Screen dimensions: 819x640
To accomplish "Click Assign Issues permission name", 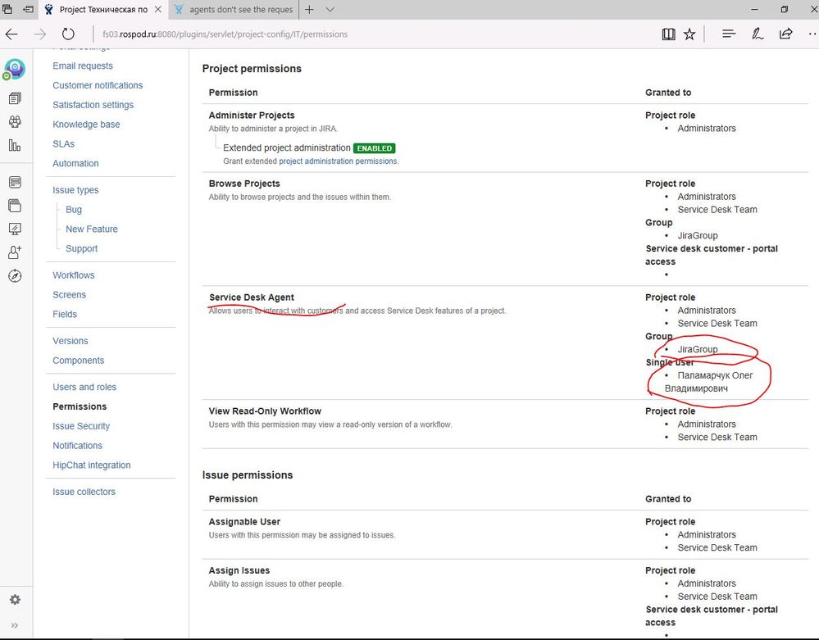I will [239, 570].
